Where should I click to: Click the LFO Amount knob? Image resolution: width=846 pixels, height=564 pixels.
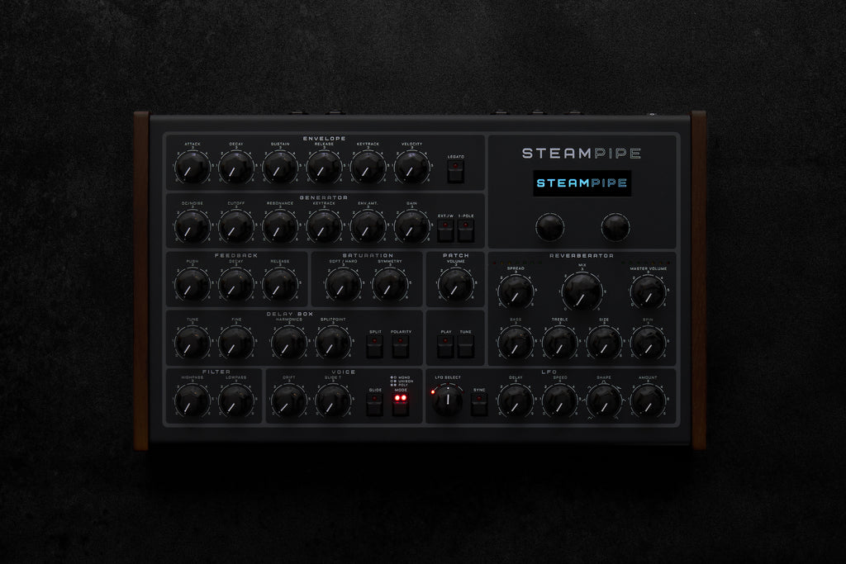coord(648,400)
